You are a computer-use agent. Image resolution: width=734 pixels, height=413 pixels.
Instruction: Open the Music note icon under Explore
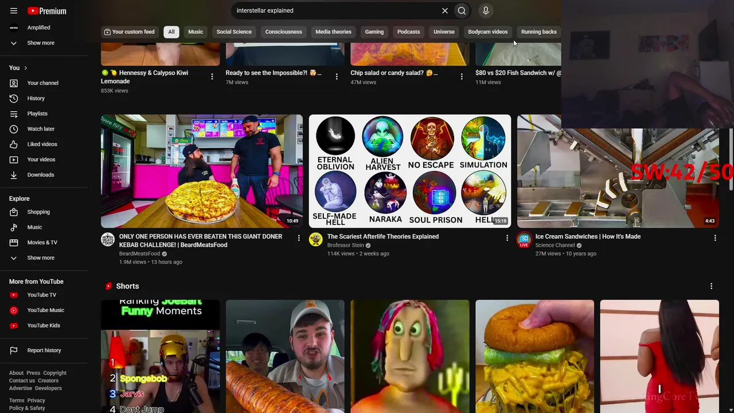[14, 227]
